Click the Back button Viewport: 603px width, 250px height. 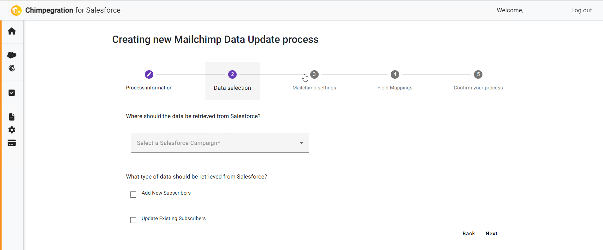point(469,233)
